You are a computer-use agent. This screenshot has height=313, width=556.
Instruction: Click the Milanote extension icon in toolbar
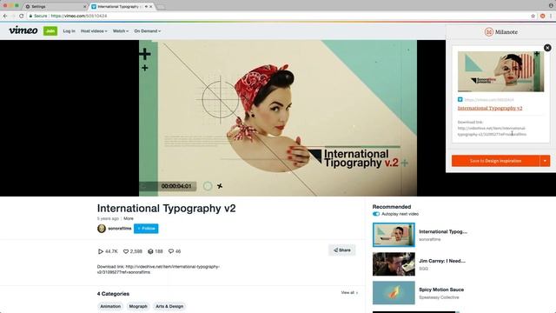[542, 16]
